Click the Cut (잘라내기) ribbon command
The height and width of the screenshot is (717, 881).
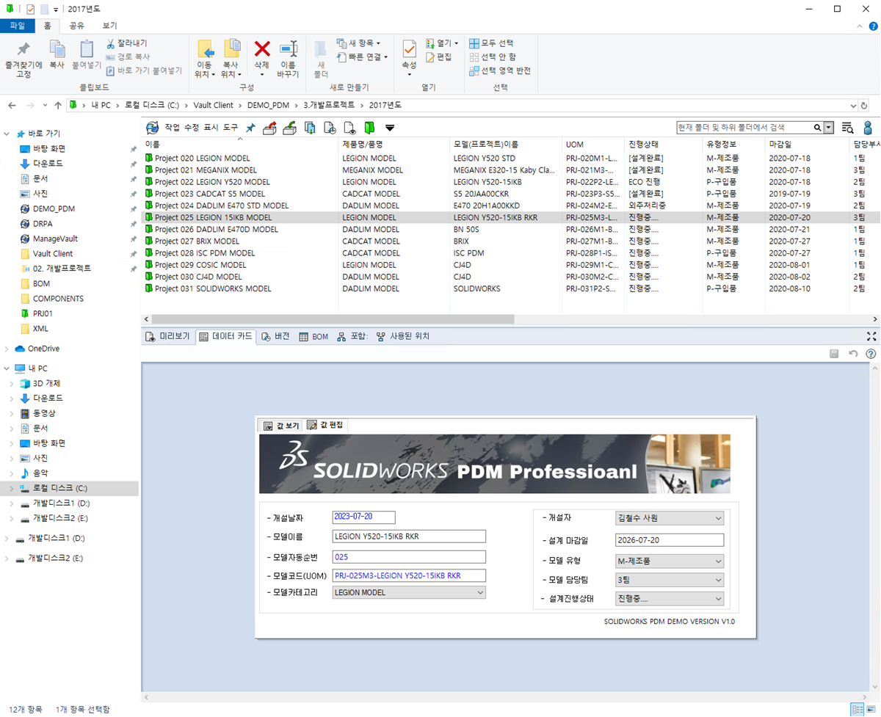point(126,43)
